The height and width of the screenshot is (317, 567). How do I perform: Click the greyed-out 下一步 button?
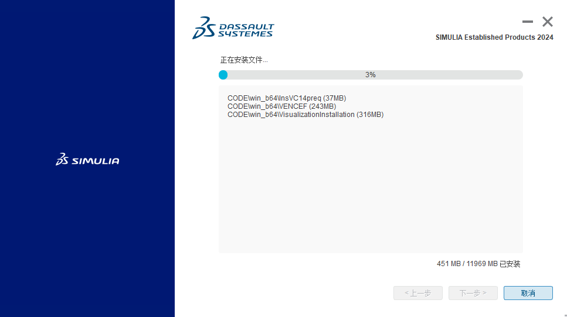[473, 293]
